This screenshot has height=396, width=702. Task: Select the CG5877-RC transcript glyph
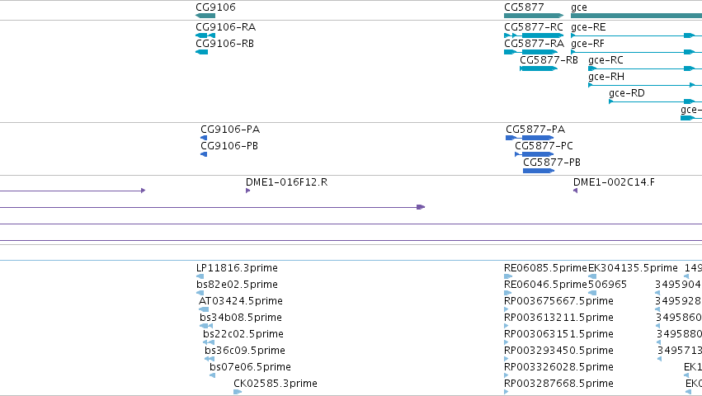pos(534,35)
